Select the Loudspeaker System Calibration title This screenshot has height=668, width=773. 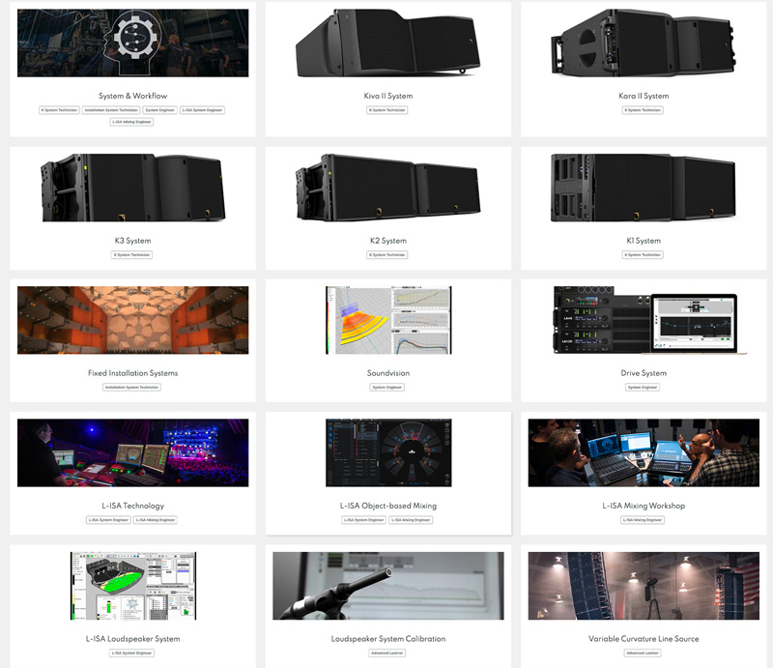click(x=388, y=639)
